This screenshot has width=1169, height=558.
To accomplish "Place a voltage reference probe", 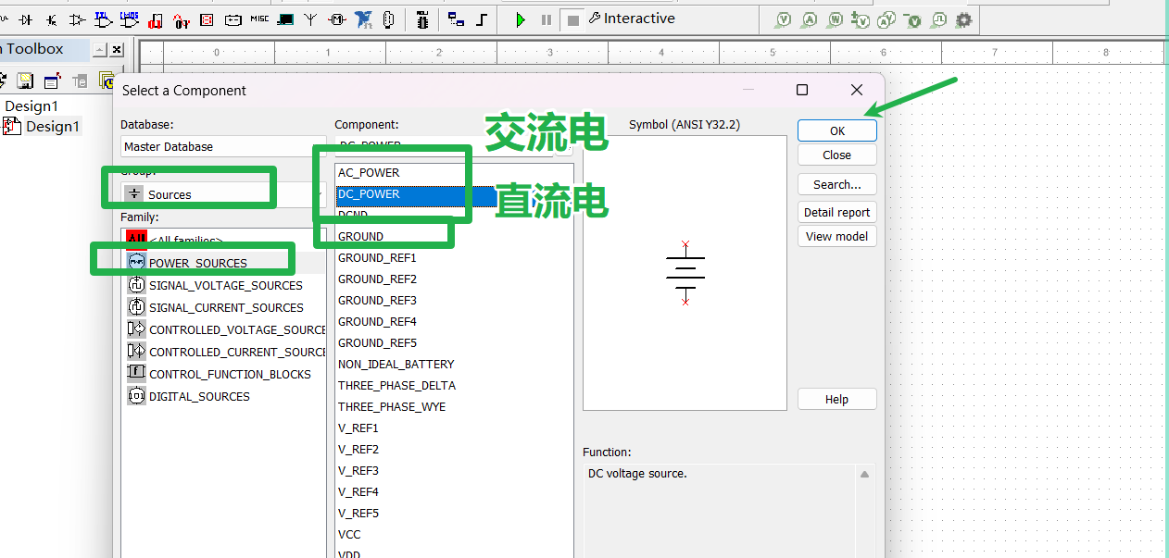I will (913, 19).
